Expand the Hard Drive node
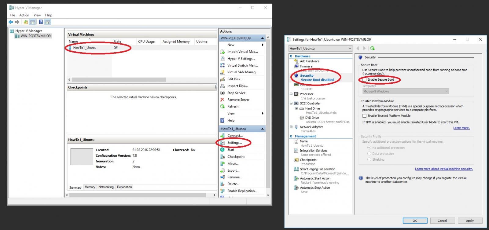The height and width of the screenshot is (230, 489). point(296,108)
